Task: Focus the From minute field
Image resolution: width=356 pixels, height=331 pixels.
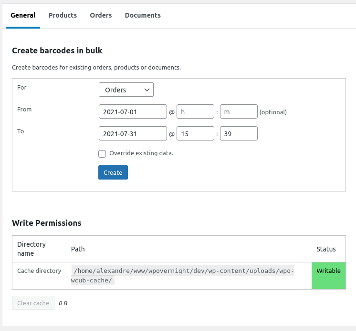Action: [239, 112]
